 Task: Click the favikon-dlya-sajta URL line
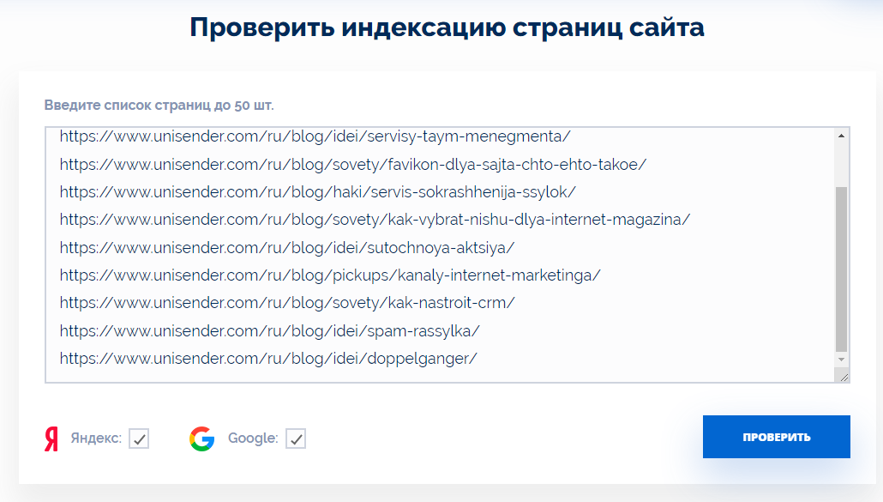click(x=353, y=165)
